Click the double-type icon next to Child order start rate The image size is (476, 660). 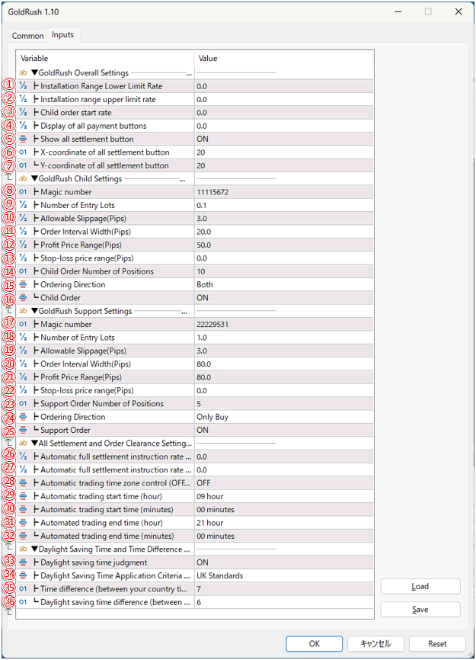(x=23, y=112)
